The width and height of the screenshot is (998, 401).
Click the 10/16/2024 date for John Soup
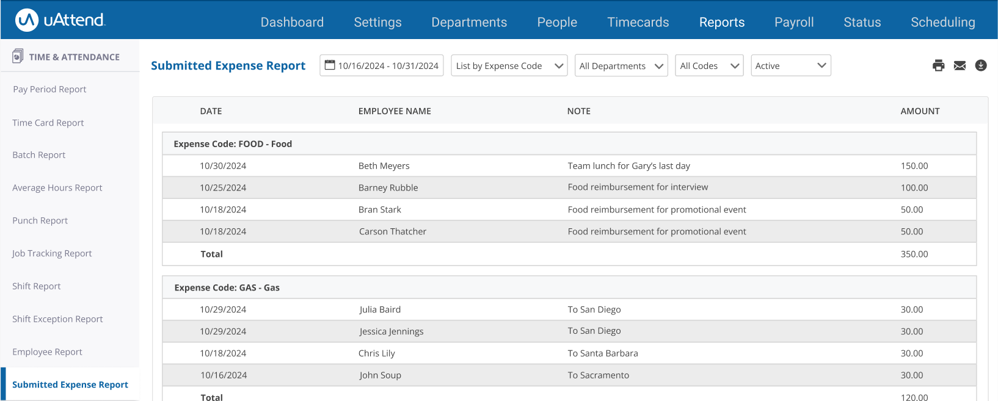[224, 375]
